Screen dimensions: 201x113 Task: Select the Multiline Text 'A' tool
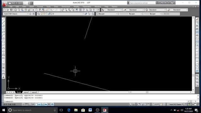[x=3, y=78]
